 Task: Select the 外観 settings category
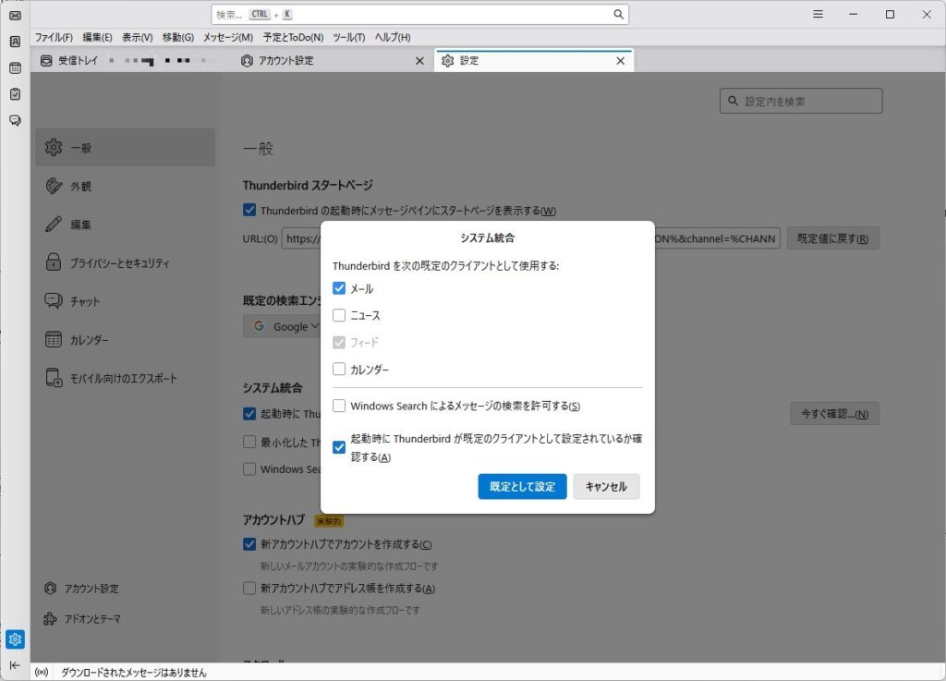[125, 186]
